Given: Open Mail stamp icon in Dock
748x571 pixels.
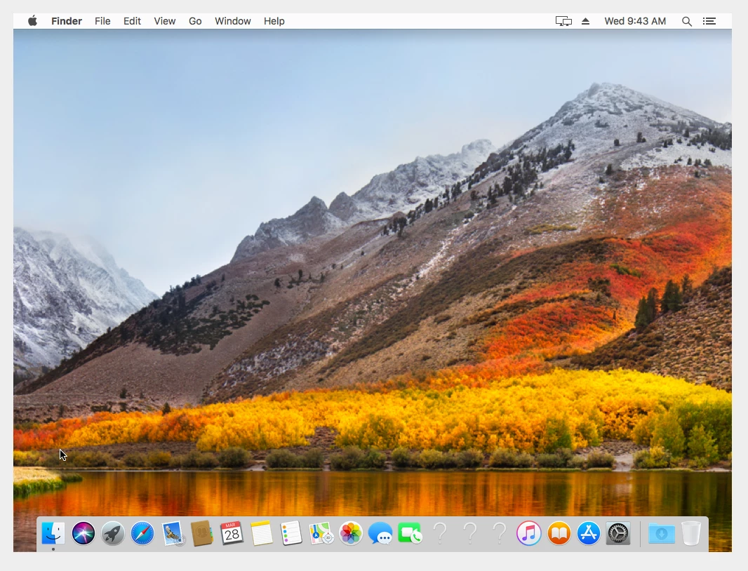Looking at the screenshot, I should click(173, 533).
